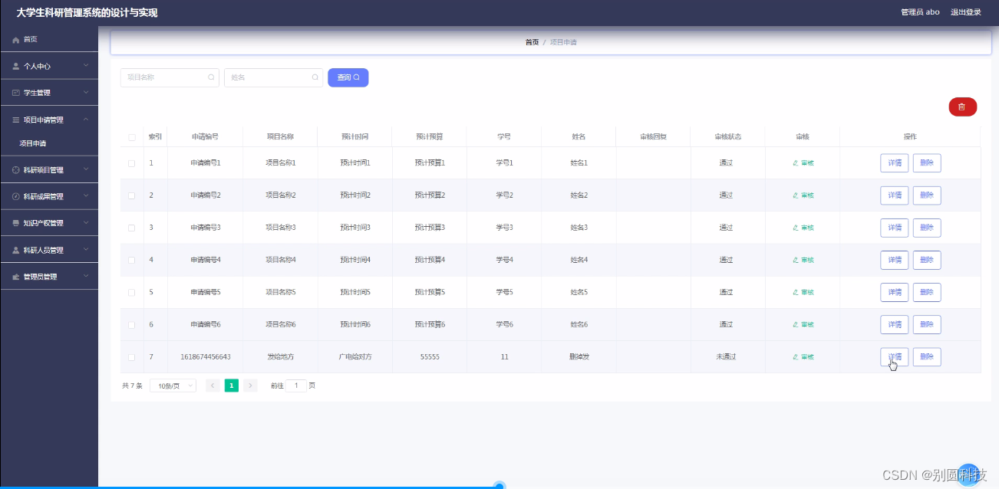Click the red trash delete icon
The image size is (999, 489).
point(962,107)
